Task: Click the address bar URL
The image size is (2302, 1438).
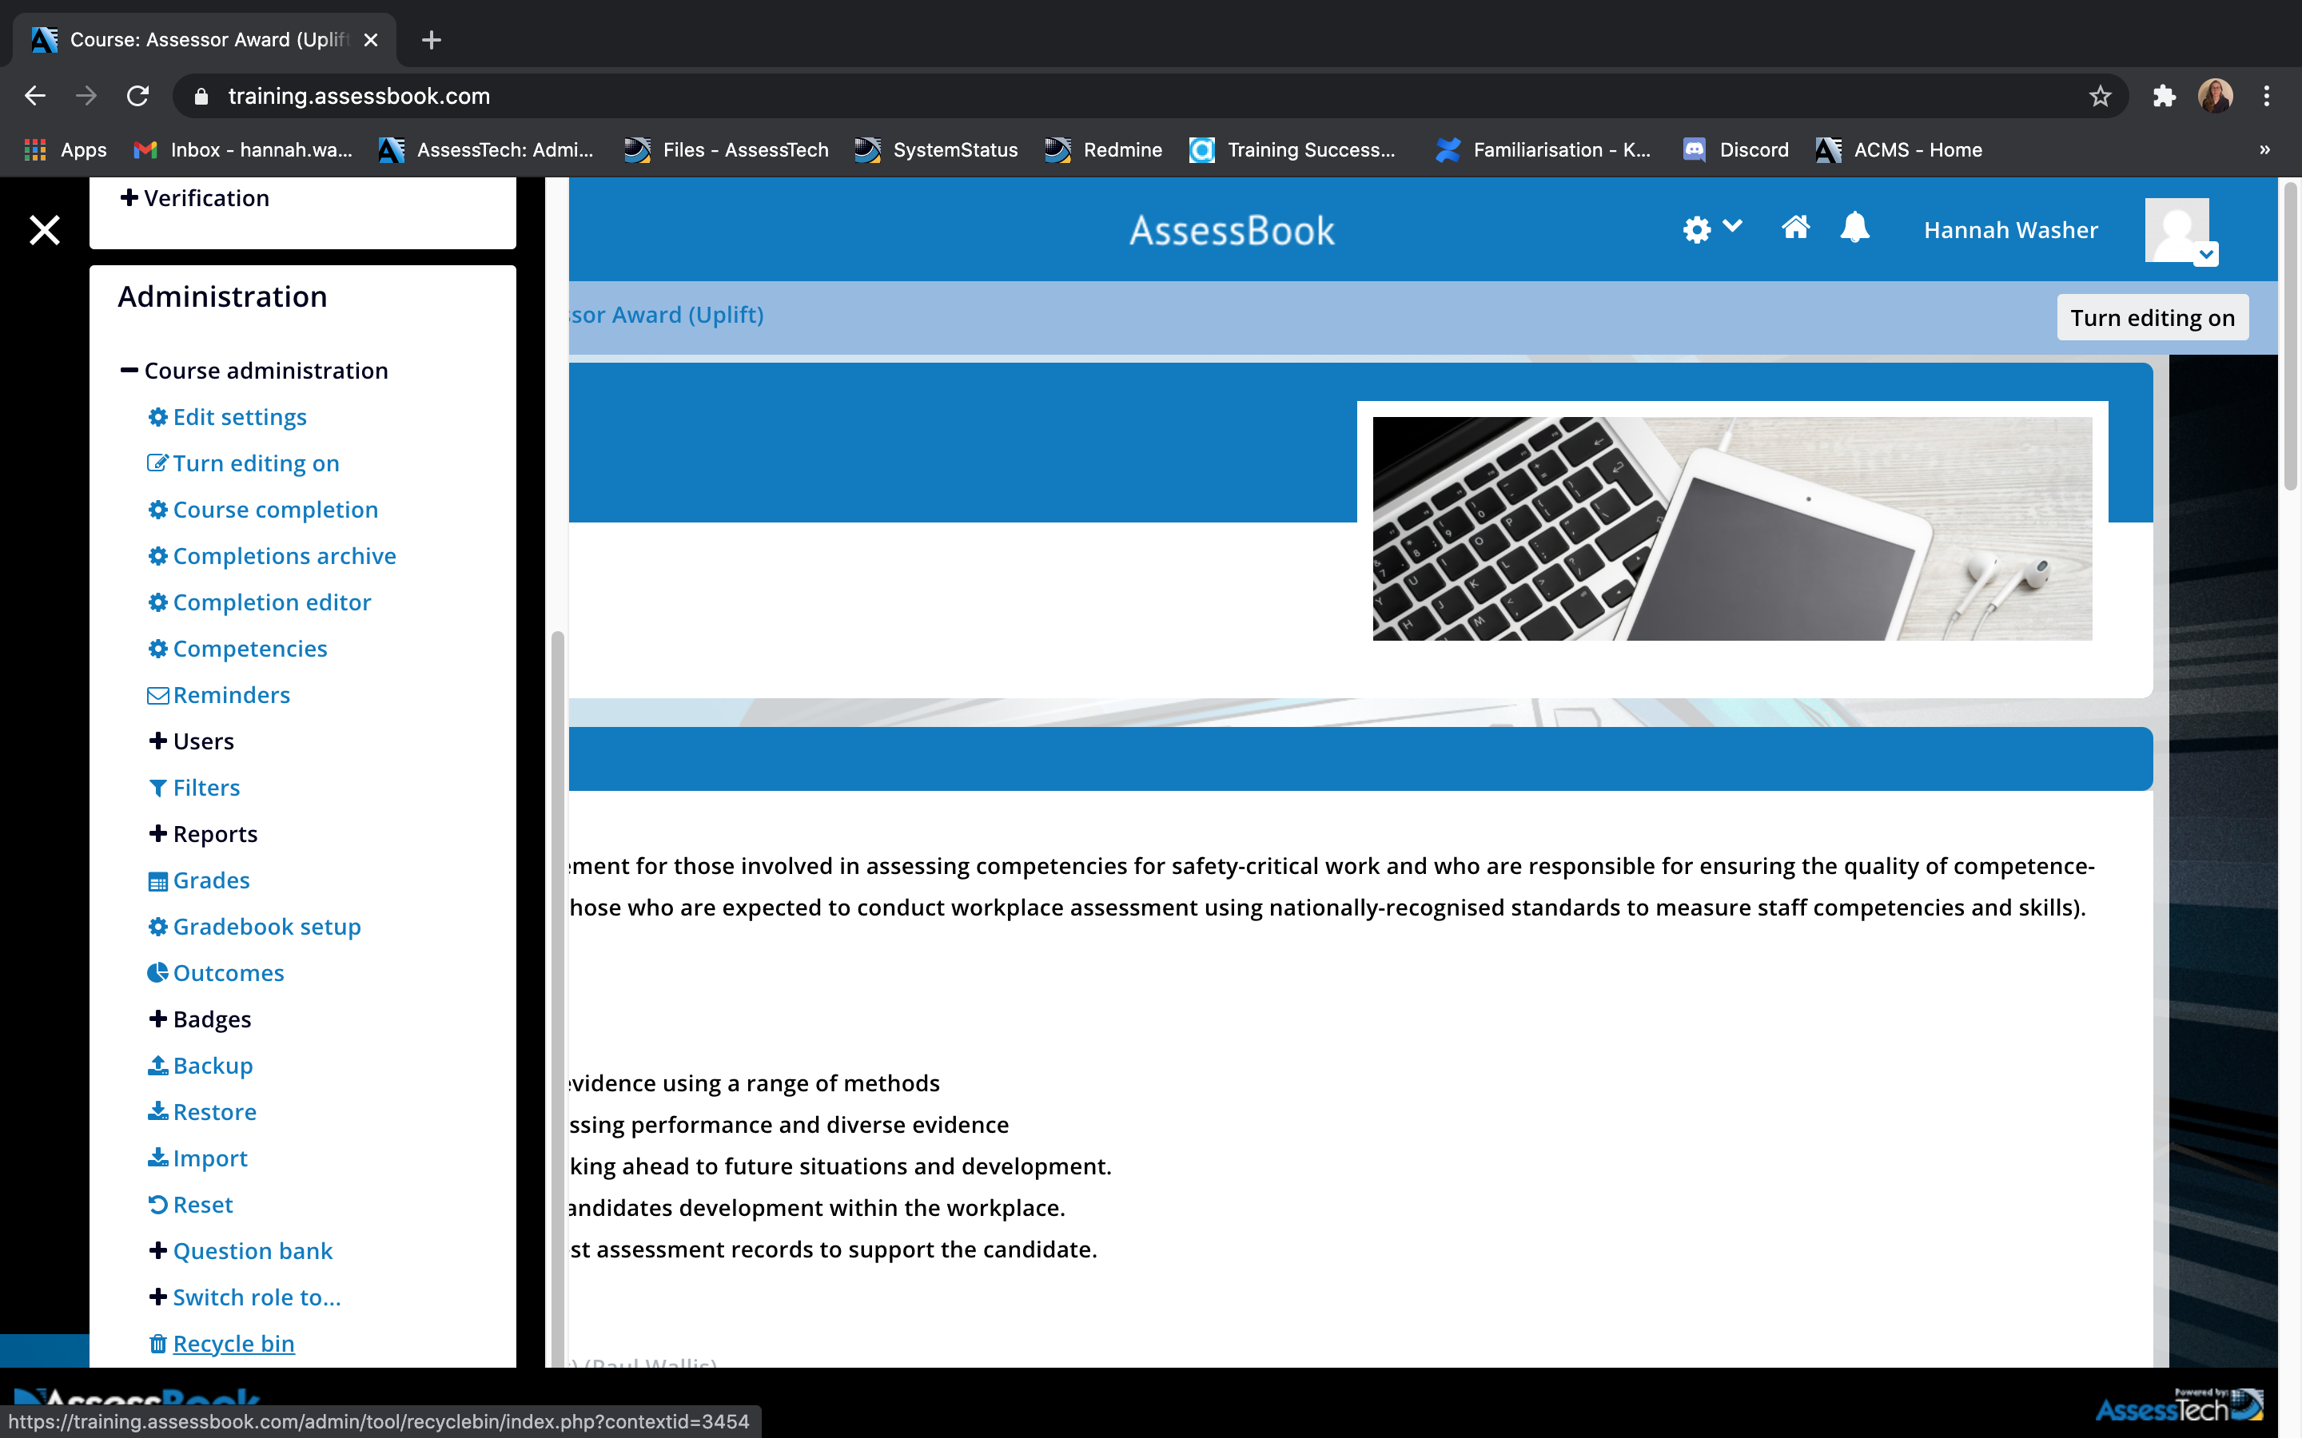Action: pos(359,96)
